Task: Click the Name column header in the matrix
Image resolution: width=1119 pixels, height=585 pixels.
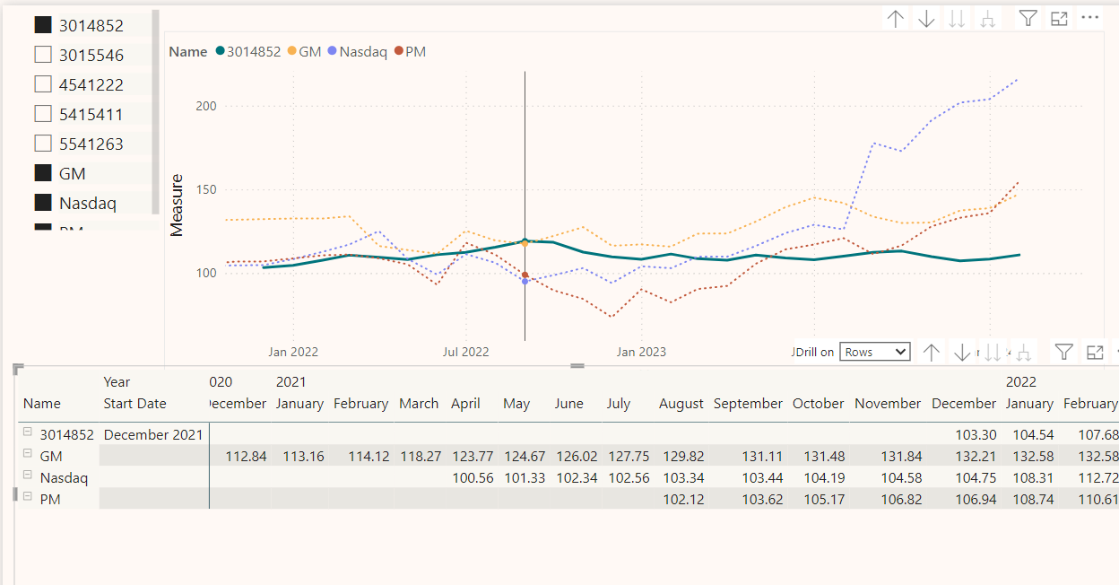Action: (x=42, y=404)
